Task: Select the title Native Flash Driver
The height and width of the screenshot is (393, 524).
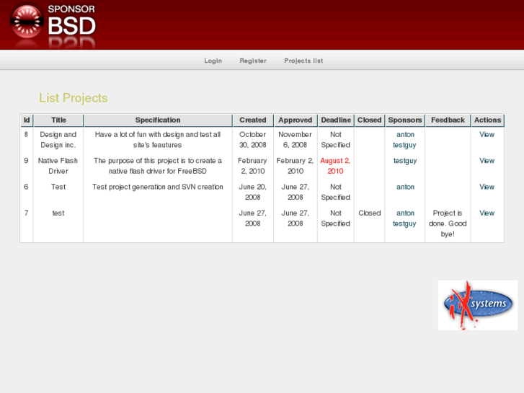Action: pyautogui.click(x=58, y=166)
